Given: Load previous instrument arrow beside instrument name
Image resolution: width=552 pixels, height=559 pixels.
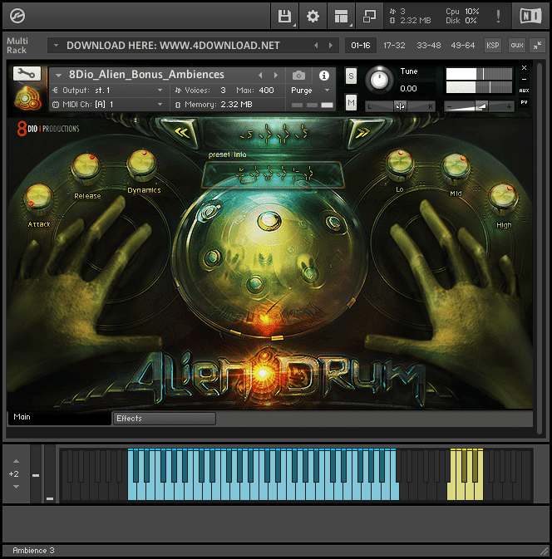Looking at the screenshot, I should [260, 76].
